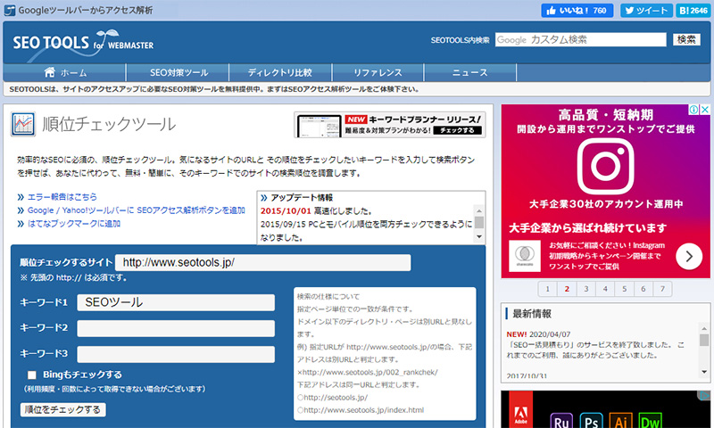Screen dimensions: 714x428
Task: Click the 最新情報 panel heading
Action: point(532,314)
